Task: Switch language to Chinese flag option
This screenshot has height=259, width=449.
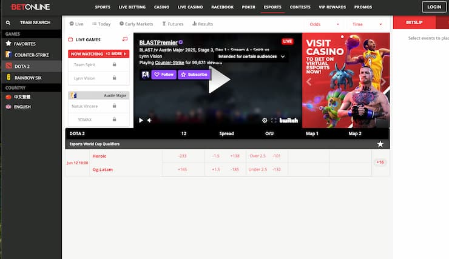Action: pos(8,97)
